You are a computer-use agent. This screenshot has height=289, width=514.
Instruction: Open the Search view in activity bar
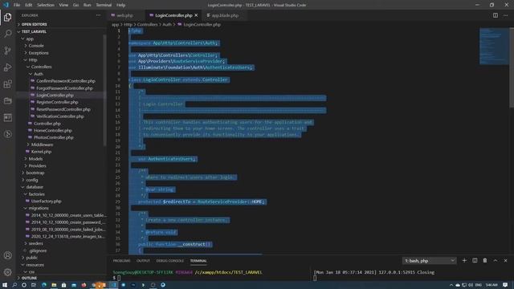7,34
